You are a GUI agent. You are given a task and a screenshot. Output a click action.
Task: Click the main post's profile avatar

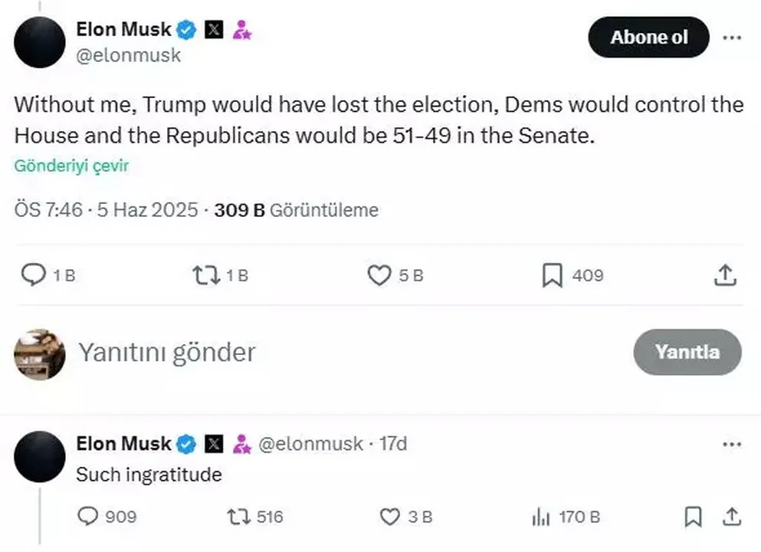39,41
